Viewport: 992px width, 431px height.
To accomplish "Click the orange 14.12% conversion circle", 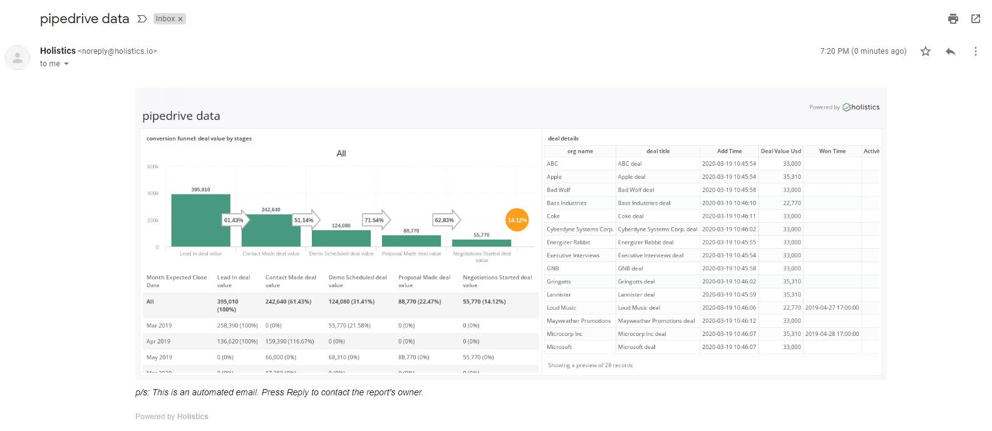I will (x=517, y=220).
